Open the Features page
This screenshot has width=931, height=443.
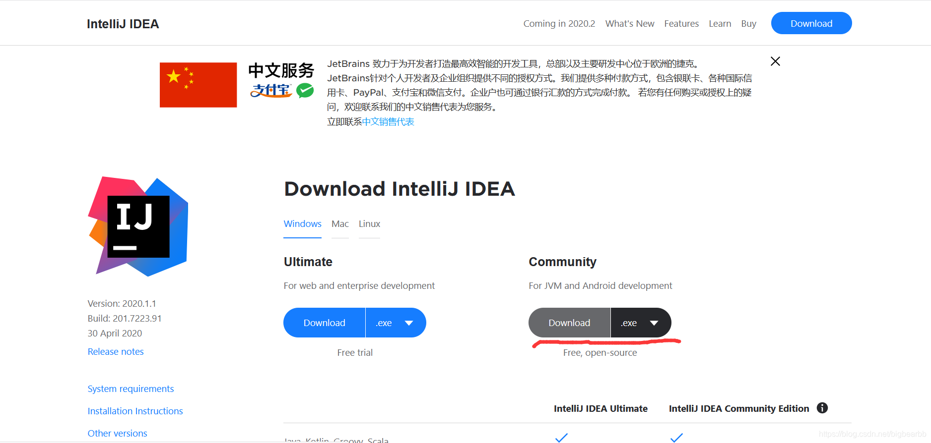(x=681, y=24)
